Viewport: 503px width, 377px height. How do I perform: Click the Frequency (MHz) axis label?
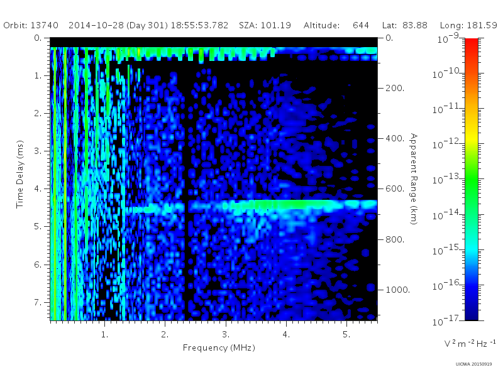(x=219, y=348)
